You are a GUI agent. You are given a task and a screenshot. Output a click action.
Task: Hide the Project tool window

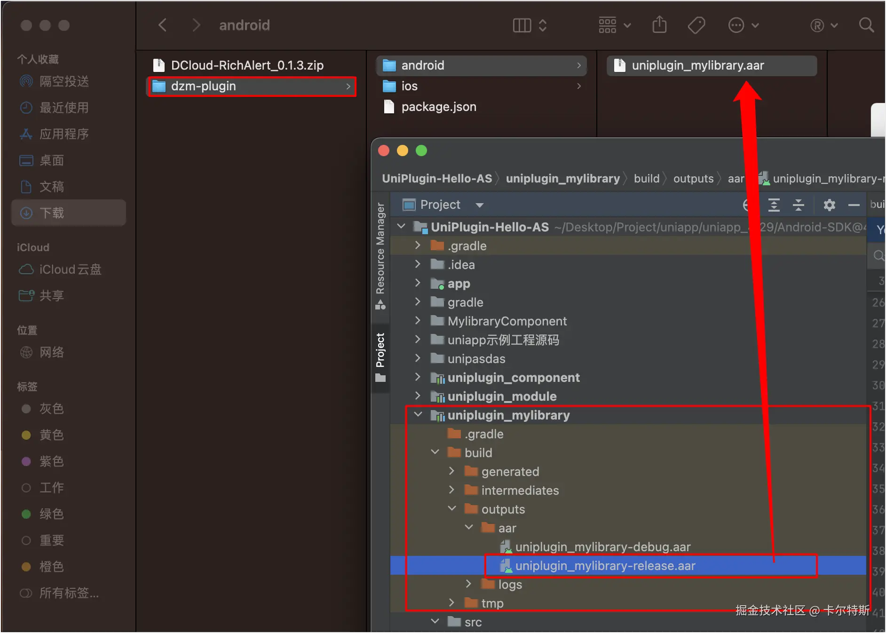coord(854,205)
